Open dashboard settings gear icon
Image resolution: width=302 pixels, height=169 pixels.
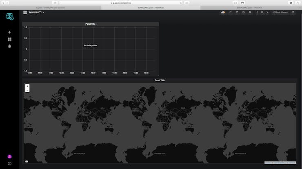[250, 12]
